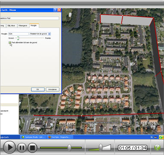Click the video progress slider handle
Image resolution: width=164 pixels, height=155 pixels.
[x=69, y=148]
